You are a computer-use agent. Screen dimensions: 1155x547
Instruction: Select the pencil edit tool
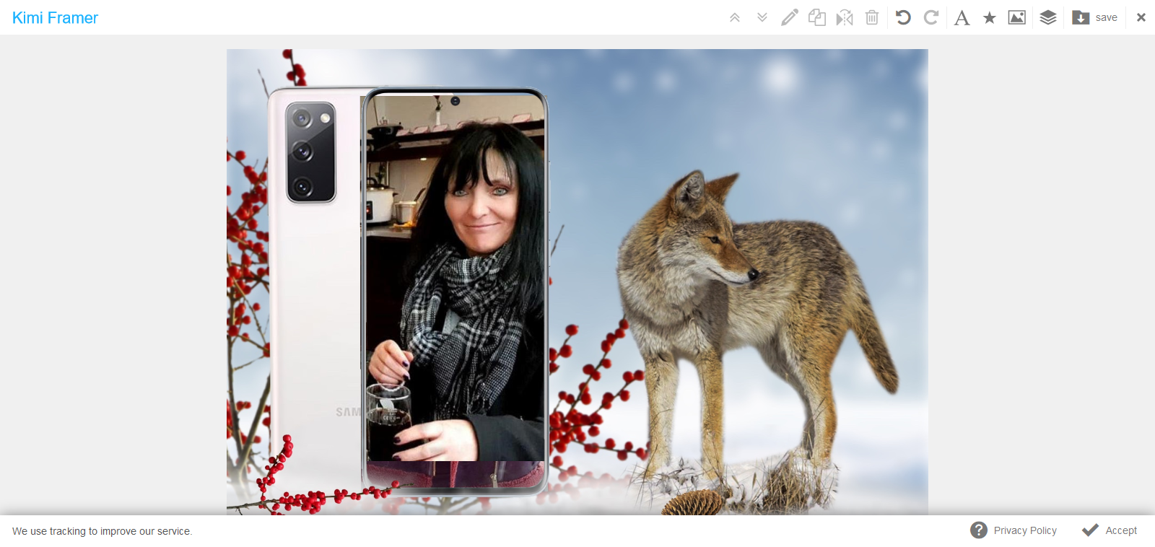pyautogui.click(x=790, y=17)
